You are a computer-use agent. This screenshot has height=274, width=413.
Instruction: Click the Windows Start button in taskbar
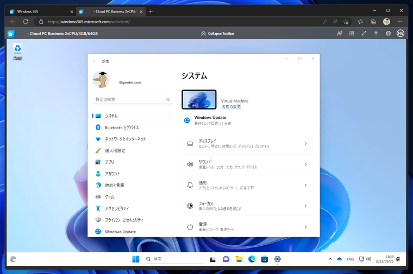pyautogui.click(x=136, y=259)
